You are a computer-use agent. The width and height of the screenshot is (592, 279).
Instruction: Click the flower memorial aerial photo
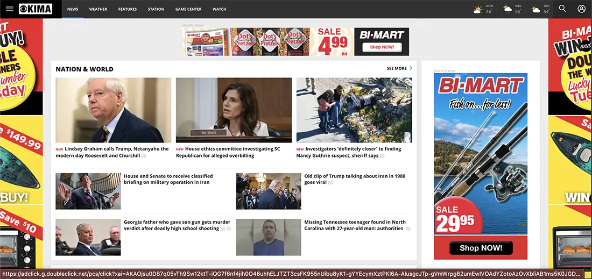point(354,110)
